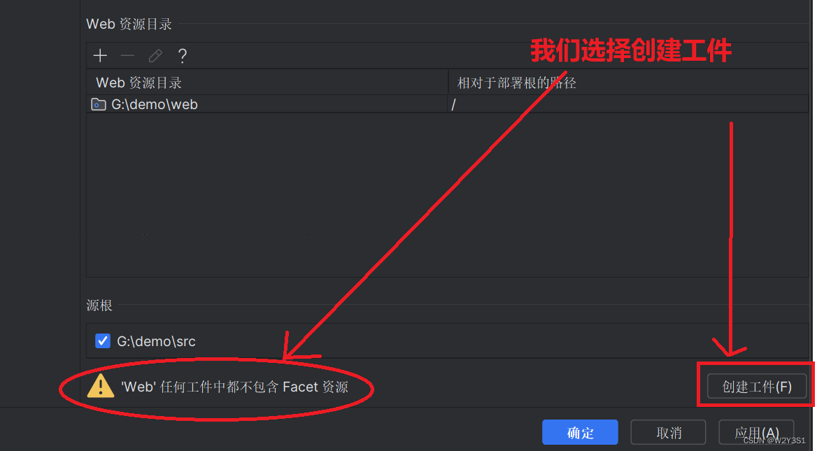This screenshot has height=451, width=817.
Task: Select the G:\demo\web directory row
Action: pos(447,104)
